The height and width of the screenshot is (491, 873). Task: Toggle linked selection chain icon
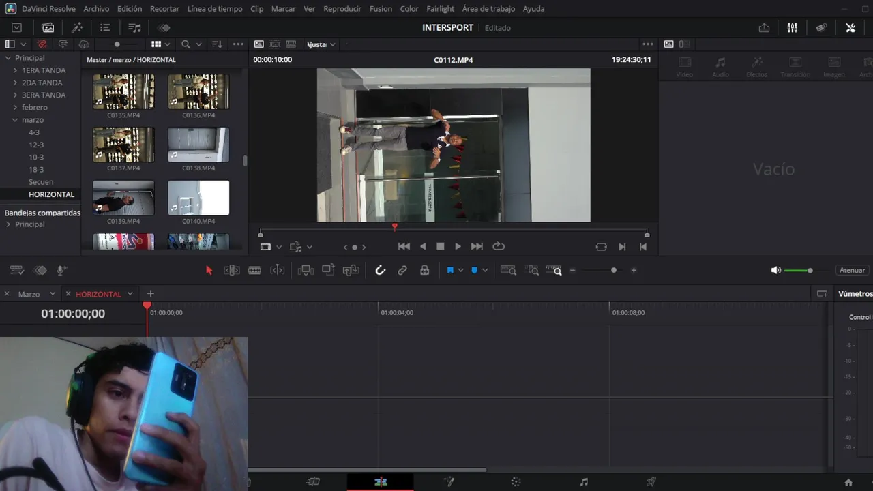click(402, 270)
